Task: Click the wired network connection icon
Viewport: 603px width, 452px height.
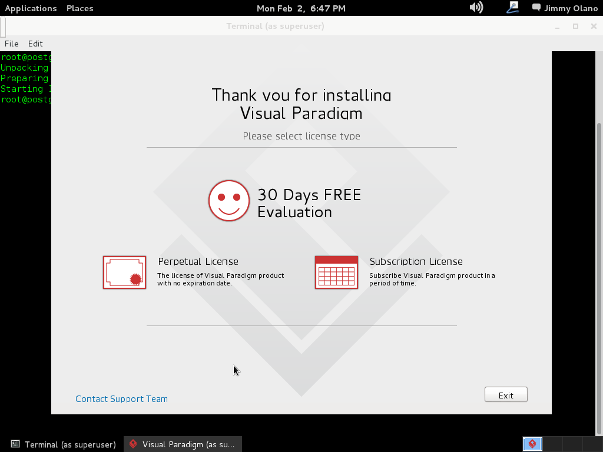Action: (512, 8)
